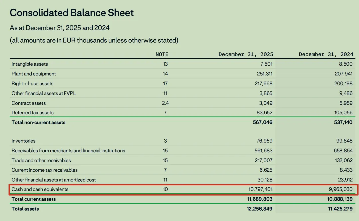This screenshot has height=221, width=359.
Task: Select the Current income tax receivables label
Action: coord(45,170)
